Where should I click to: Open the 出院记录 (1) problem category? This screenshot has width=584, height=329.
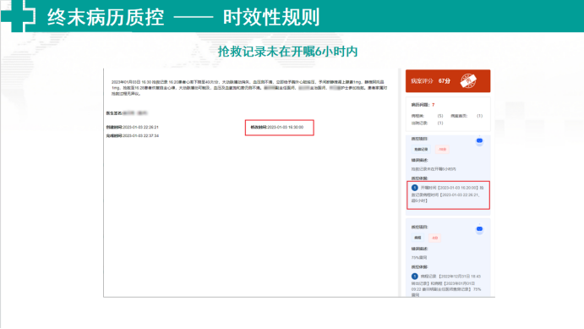427,123
